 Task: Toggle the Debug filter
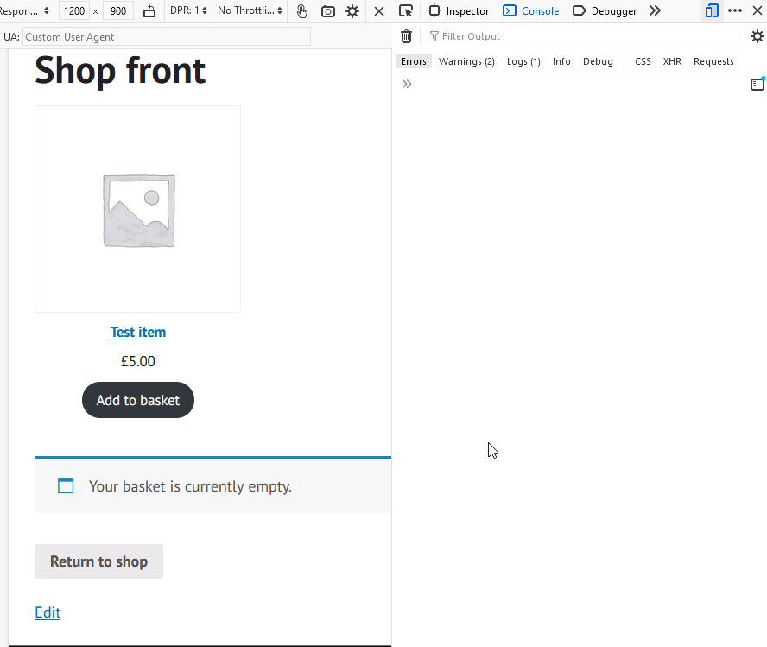pos(598,61)
